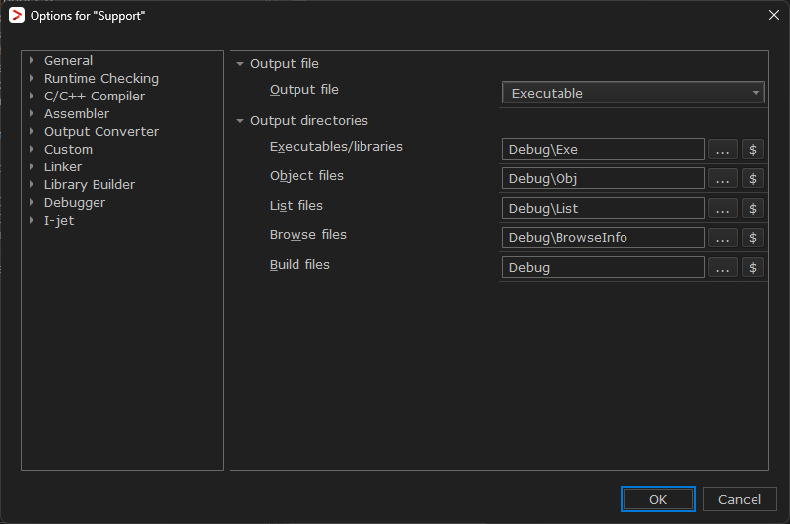Select Assembler category

(x=77, y=113)
